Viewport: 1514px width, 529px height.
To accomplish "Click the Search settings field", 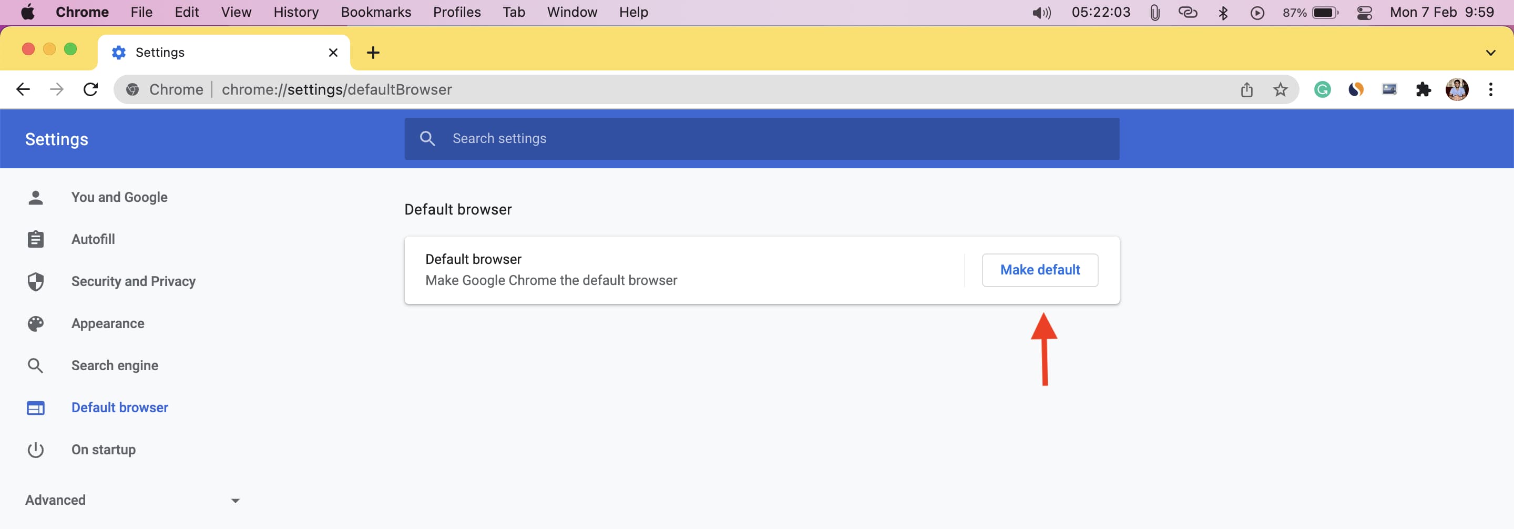I will (x=761, y=139).
